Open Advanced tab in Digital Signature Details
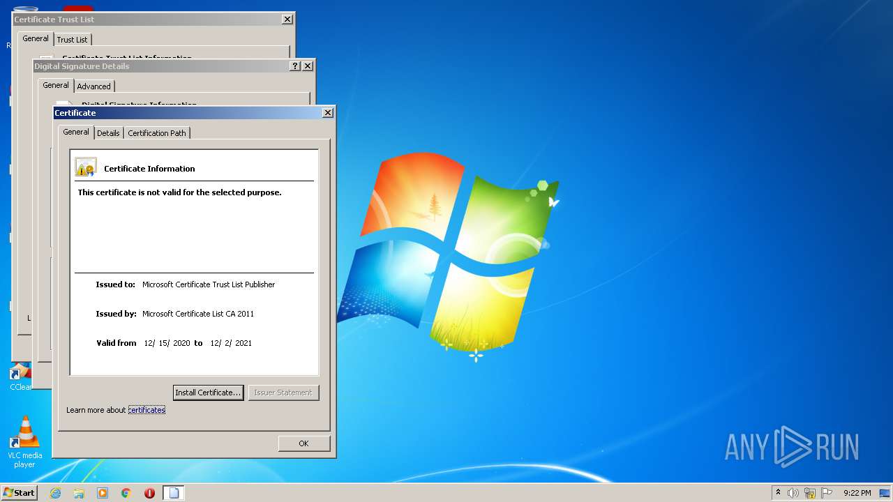Viewport: 893px width, 502px height. (x=94, y=86)
